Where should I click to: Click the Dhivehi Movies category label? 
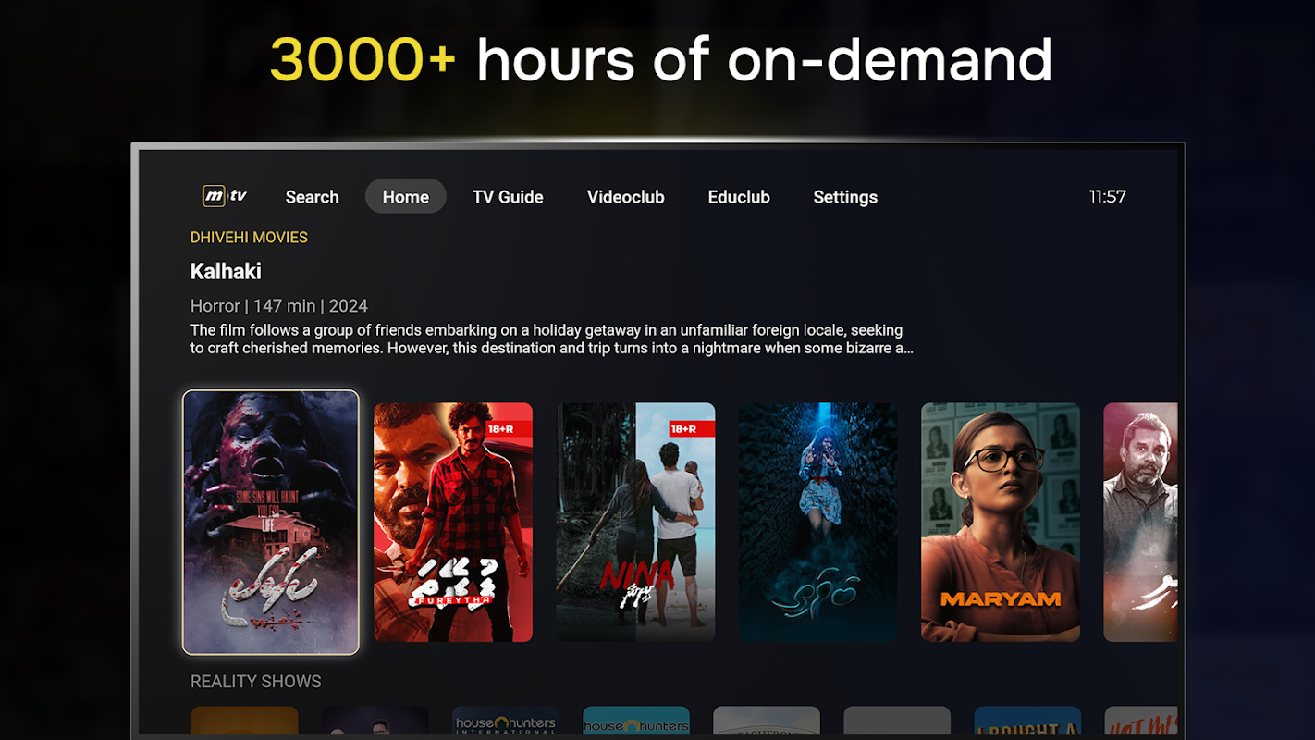249,238
